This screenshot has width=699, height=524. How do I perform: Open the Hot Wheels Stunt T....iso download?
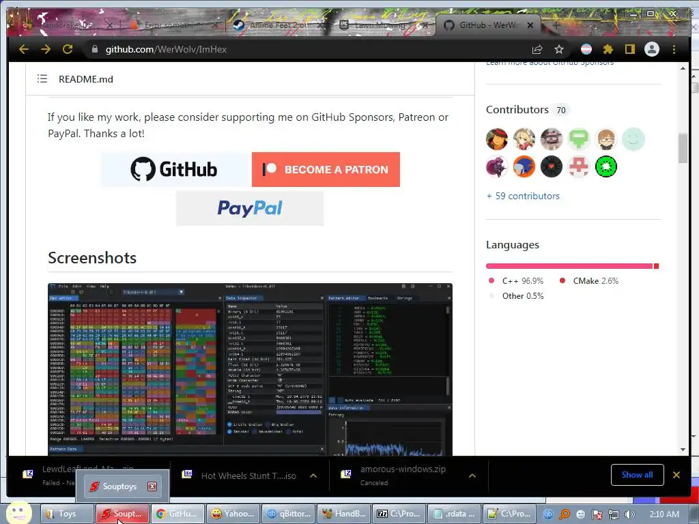pyautogui.click(x=241, y=476)
